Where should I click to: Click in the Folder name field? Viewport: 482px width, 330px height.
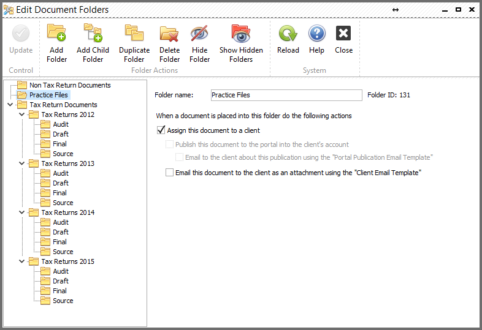tap(286, 95)
